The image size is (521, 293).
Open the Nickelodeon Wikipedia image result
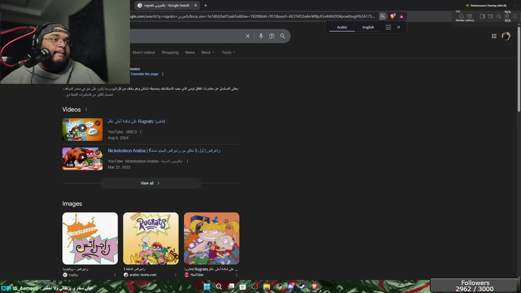tap(90, 238)
